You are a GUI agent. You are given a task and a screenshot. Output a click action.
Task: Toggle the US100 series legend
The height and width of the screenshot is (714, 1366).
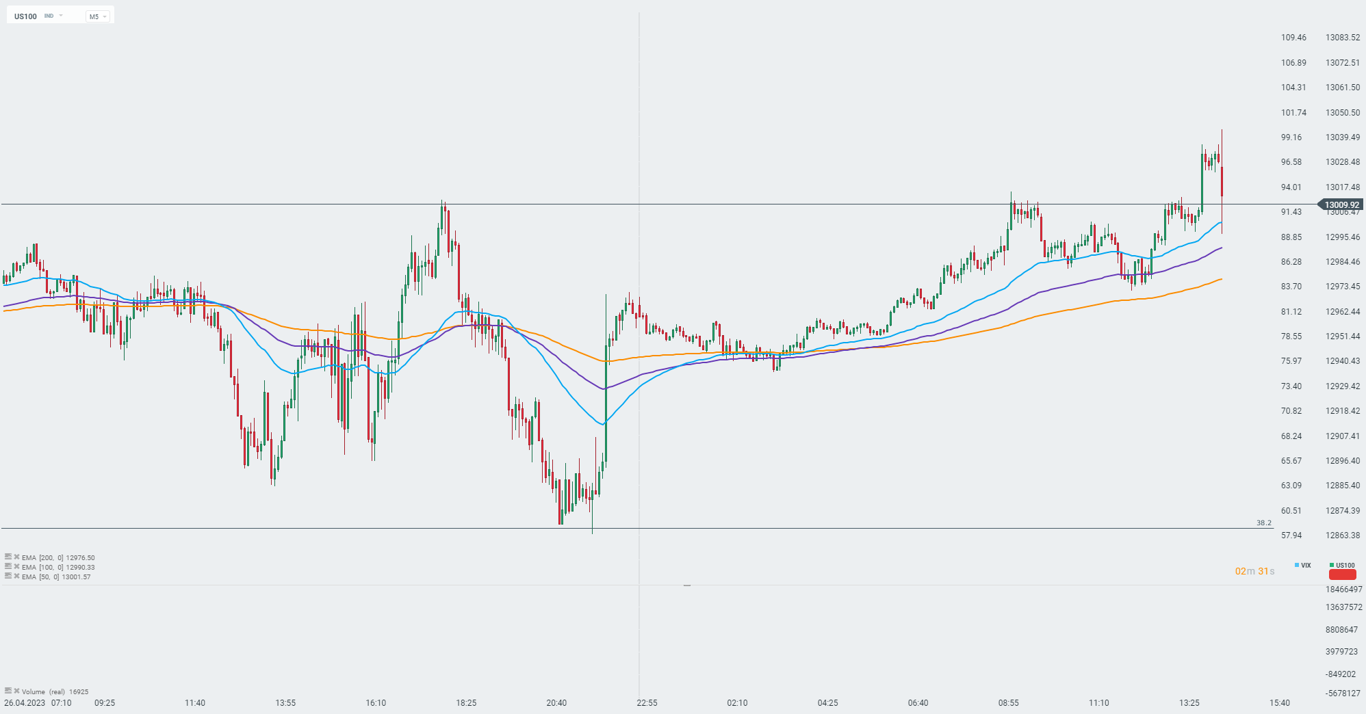[x=1342, y=566]
